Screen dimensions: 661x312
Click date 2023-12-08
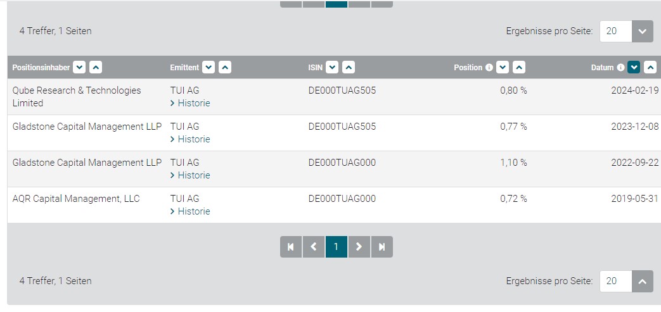pyautogui.click(x=635, y=127)
